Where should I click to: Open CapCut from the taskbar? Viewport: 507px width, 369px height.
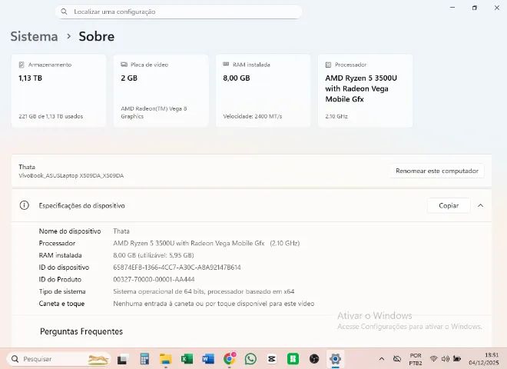tap(271, 359)
